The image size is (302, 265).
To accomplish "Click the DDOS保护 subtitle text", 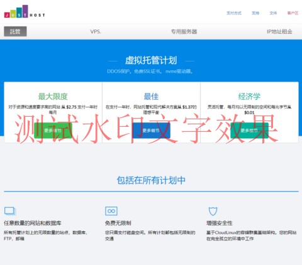I will point(150,72).
